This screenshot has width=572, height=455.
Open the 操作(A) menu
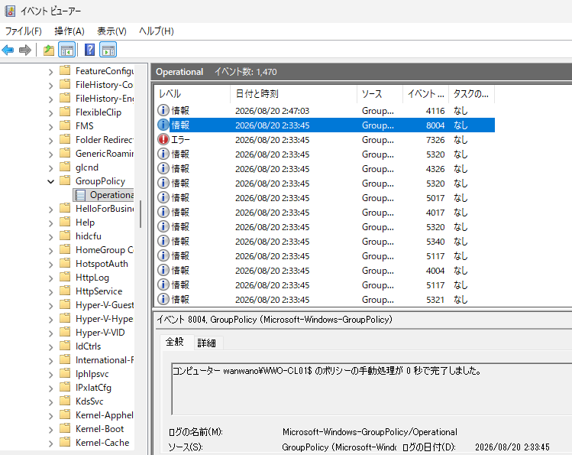point(69,31)
